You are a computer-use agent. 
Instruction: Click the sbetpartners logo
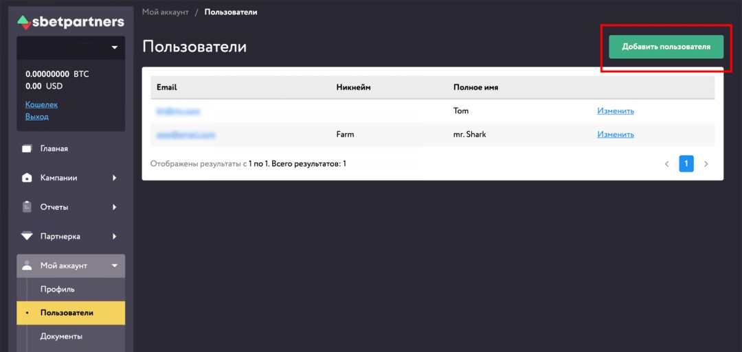click(x=71, y=22)
